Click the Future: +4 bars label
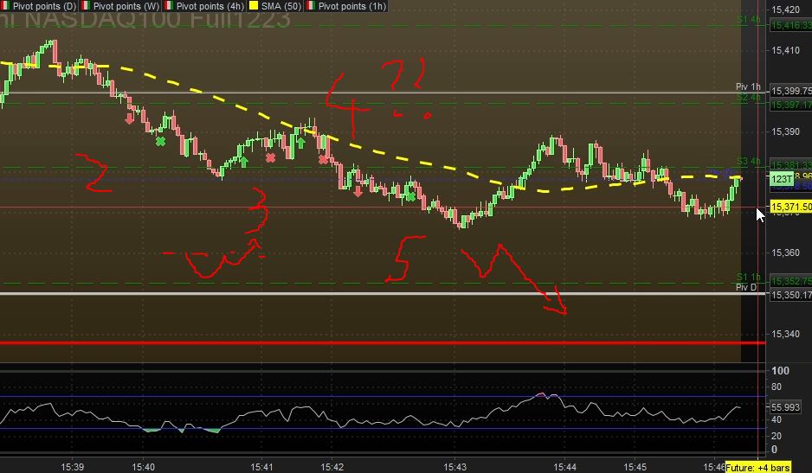The image size is (812, 473). 757,468
